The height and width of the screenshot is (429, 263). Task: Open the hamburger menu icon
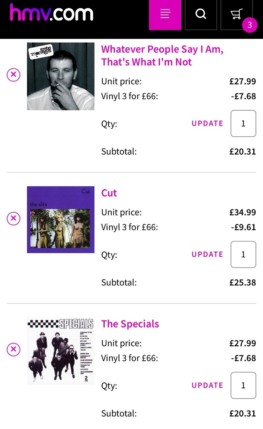click(x=165, y=14)
